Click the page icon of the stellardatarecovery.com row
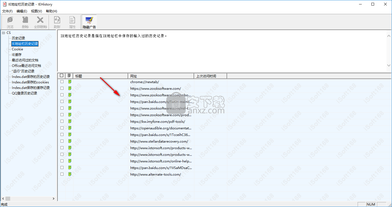 70,141
